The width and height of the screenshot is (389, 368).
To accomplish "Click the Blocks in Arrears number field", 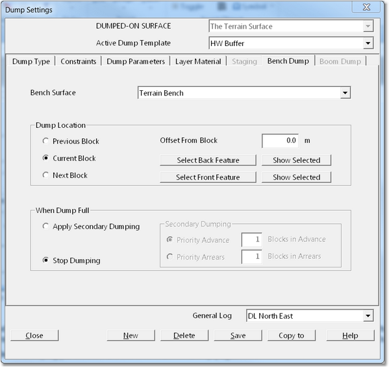I will 251,256.
